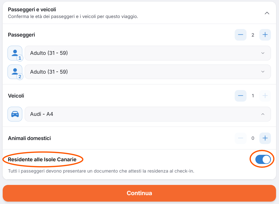Click the passenger 1 person icon
Image resolution: width=279 pixels, height=204 pixels.
15,53
